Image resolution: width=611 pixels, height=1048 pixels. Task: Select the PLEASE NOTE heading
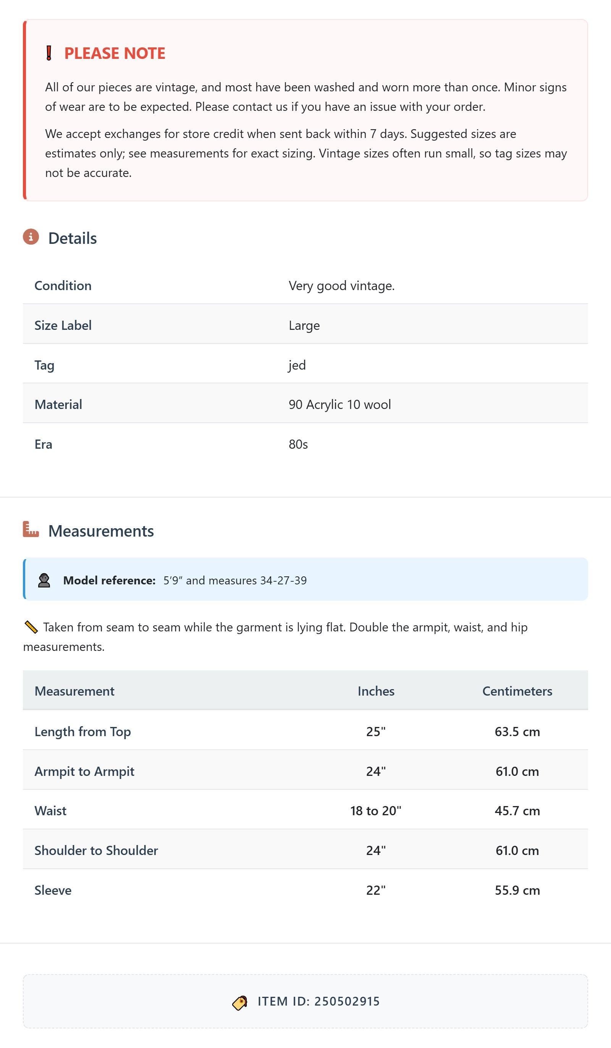[115, 53]
